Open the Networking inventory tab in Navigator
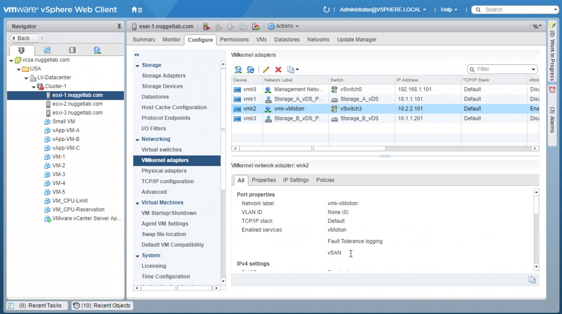Screen dimensions: 562x314 (97, 50)
